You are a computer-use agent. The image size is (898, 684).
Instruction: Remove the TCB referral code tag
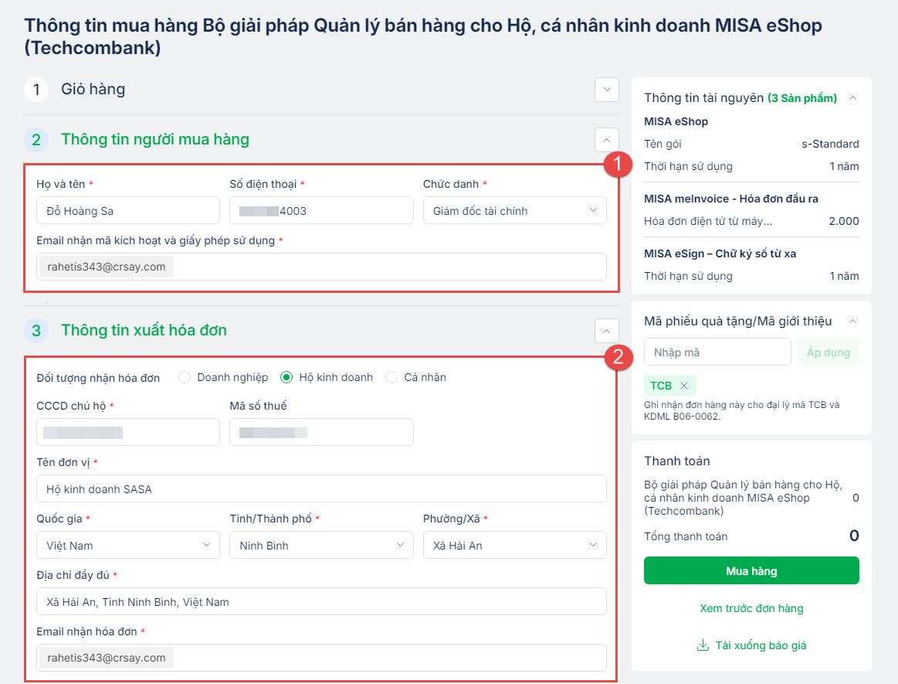(683, 386)
